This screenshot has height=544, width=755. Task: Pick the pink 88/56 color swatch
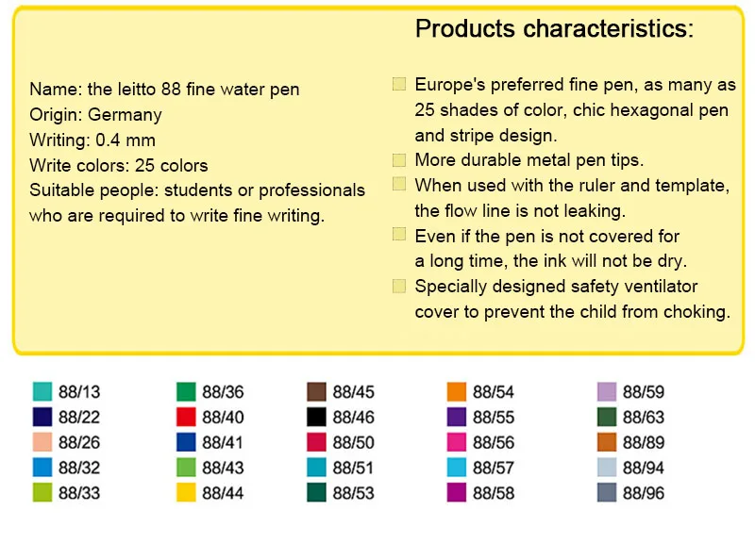(x=457, y=442)
